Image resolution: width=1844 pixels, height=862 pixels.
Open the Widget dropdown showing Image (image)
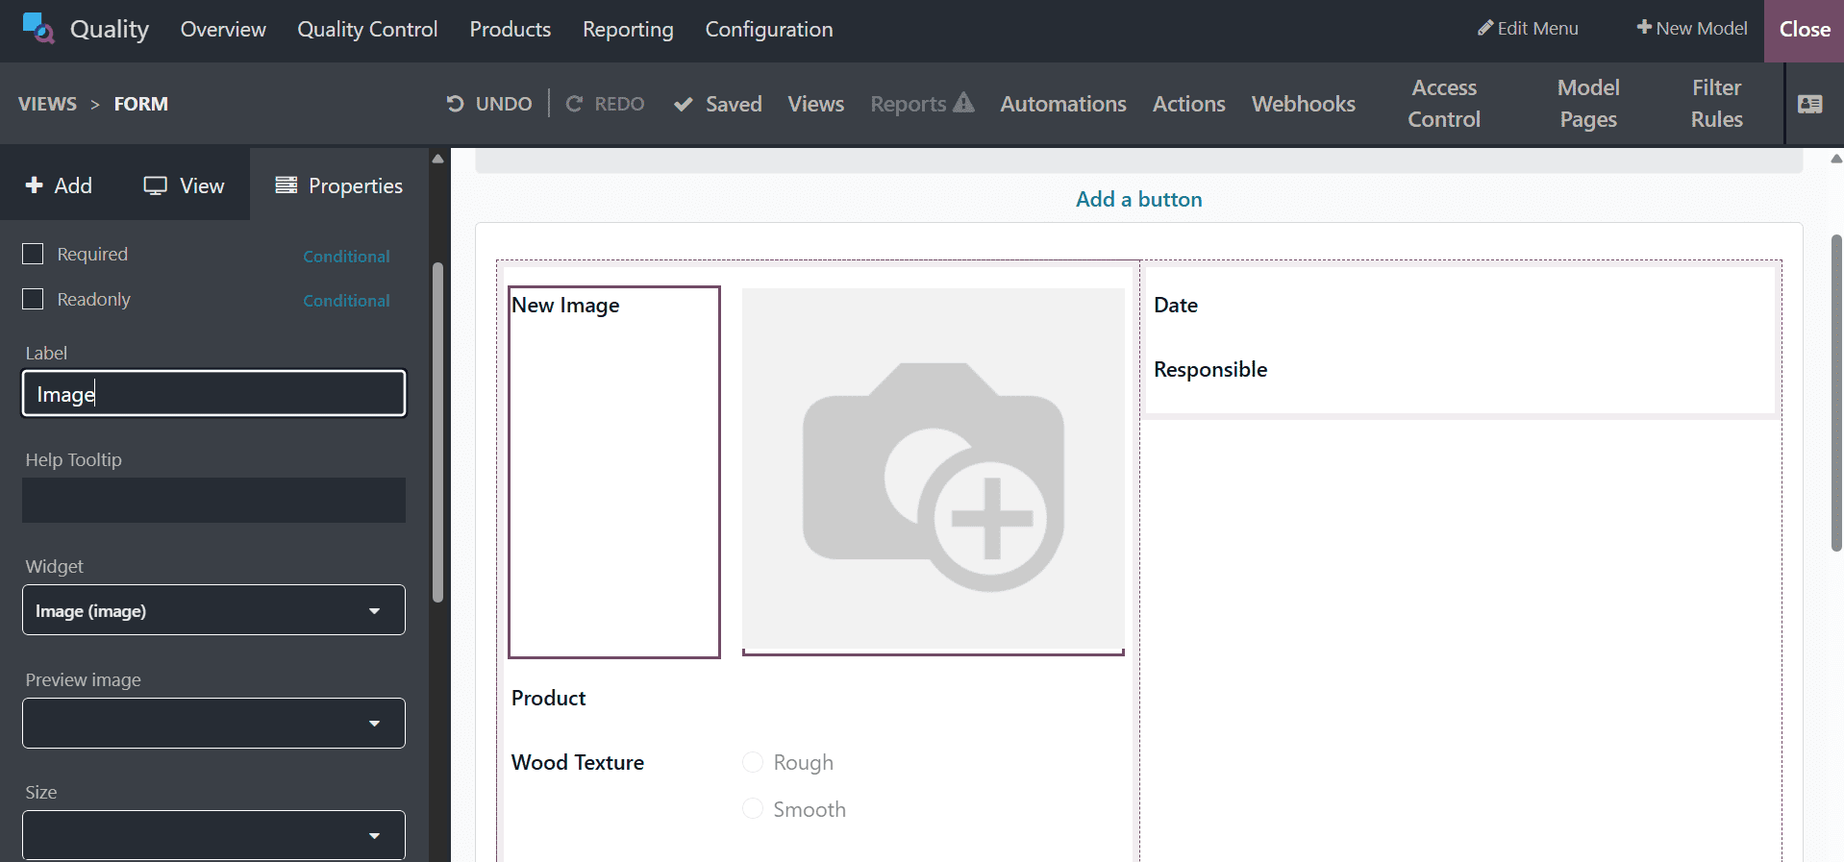click(x=213, y=610)
